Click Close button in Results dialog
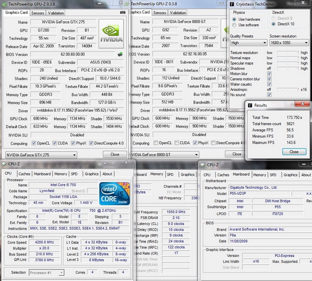Image resolution: width=312 pixels, height=281 pixels. click(x=294, y=152)
